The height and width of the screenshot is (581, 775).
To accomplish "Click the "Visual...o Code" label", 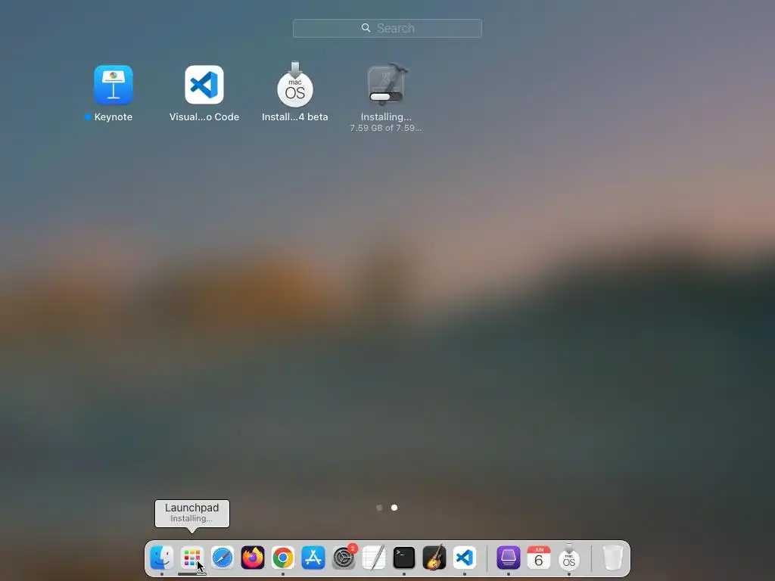I will click(x=204, y=117).
